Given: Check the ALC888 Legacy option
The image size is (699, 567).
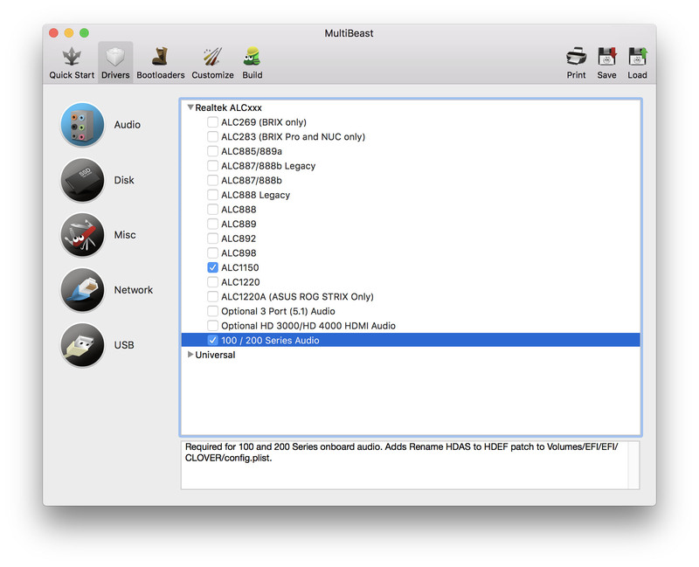Looking at the screenshot, I should click(x=212, y=195).
